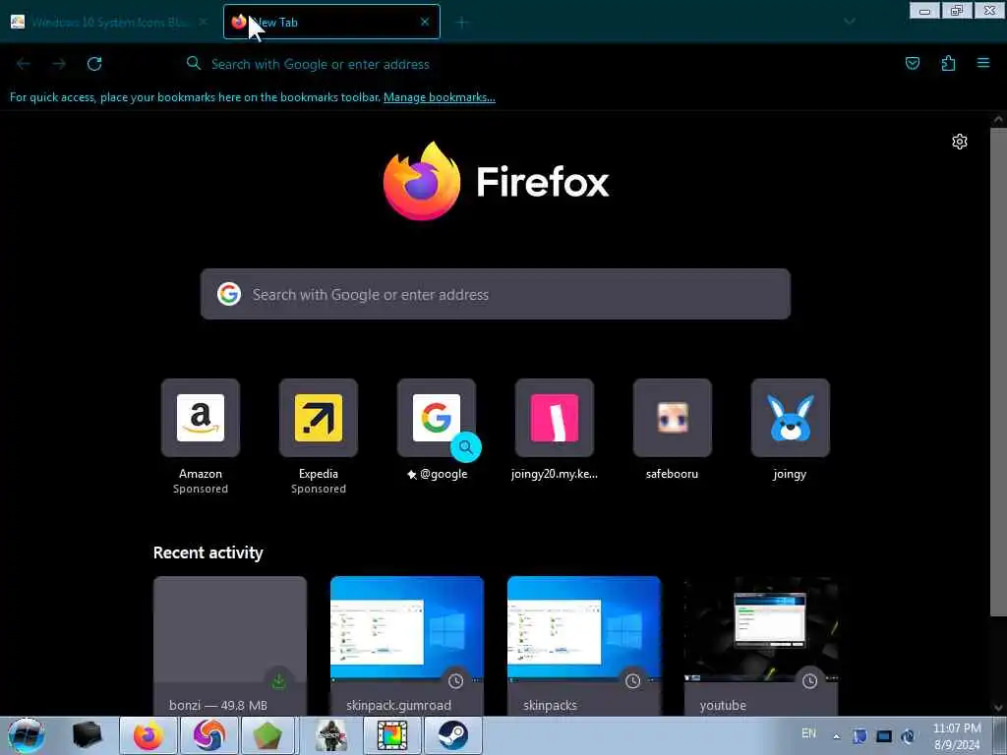Go back with the back arrow
Screen dimensions: 1007x755
pos(24,64)
